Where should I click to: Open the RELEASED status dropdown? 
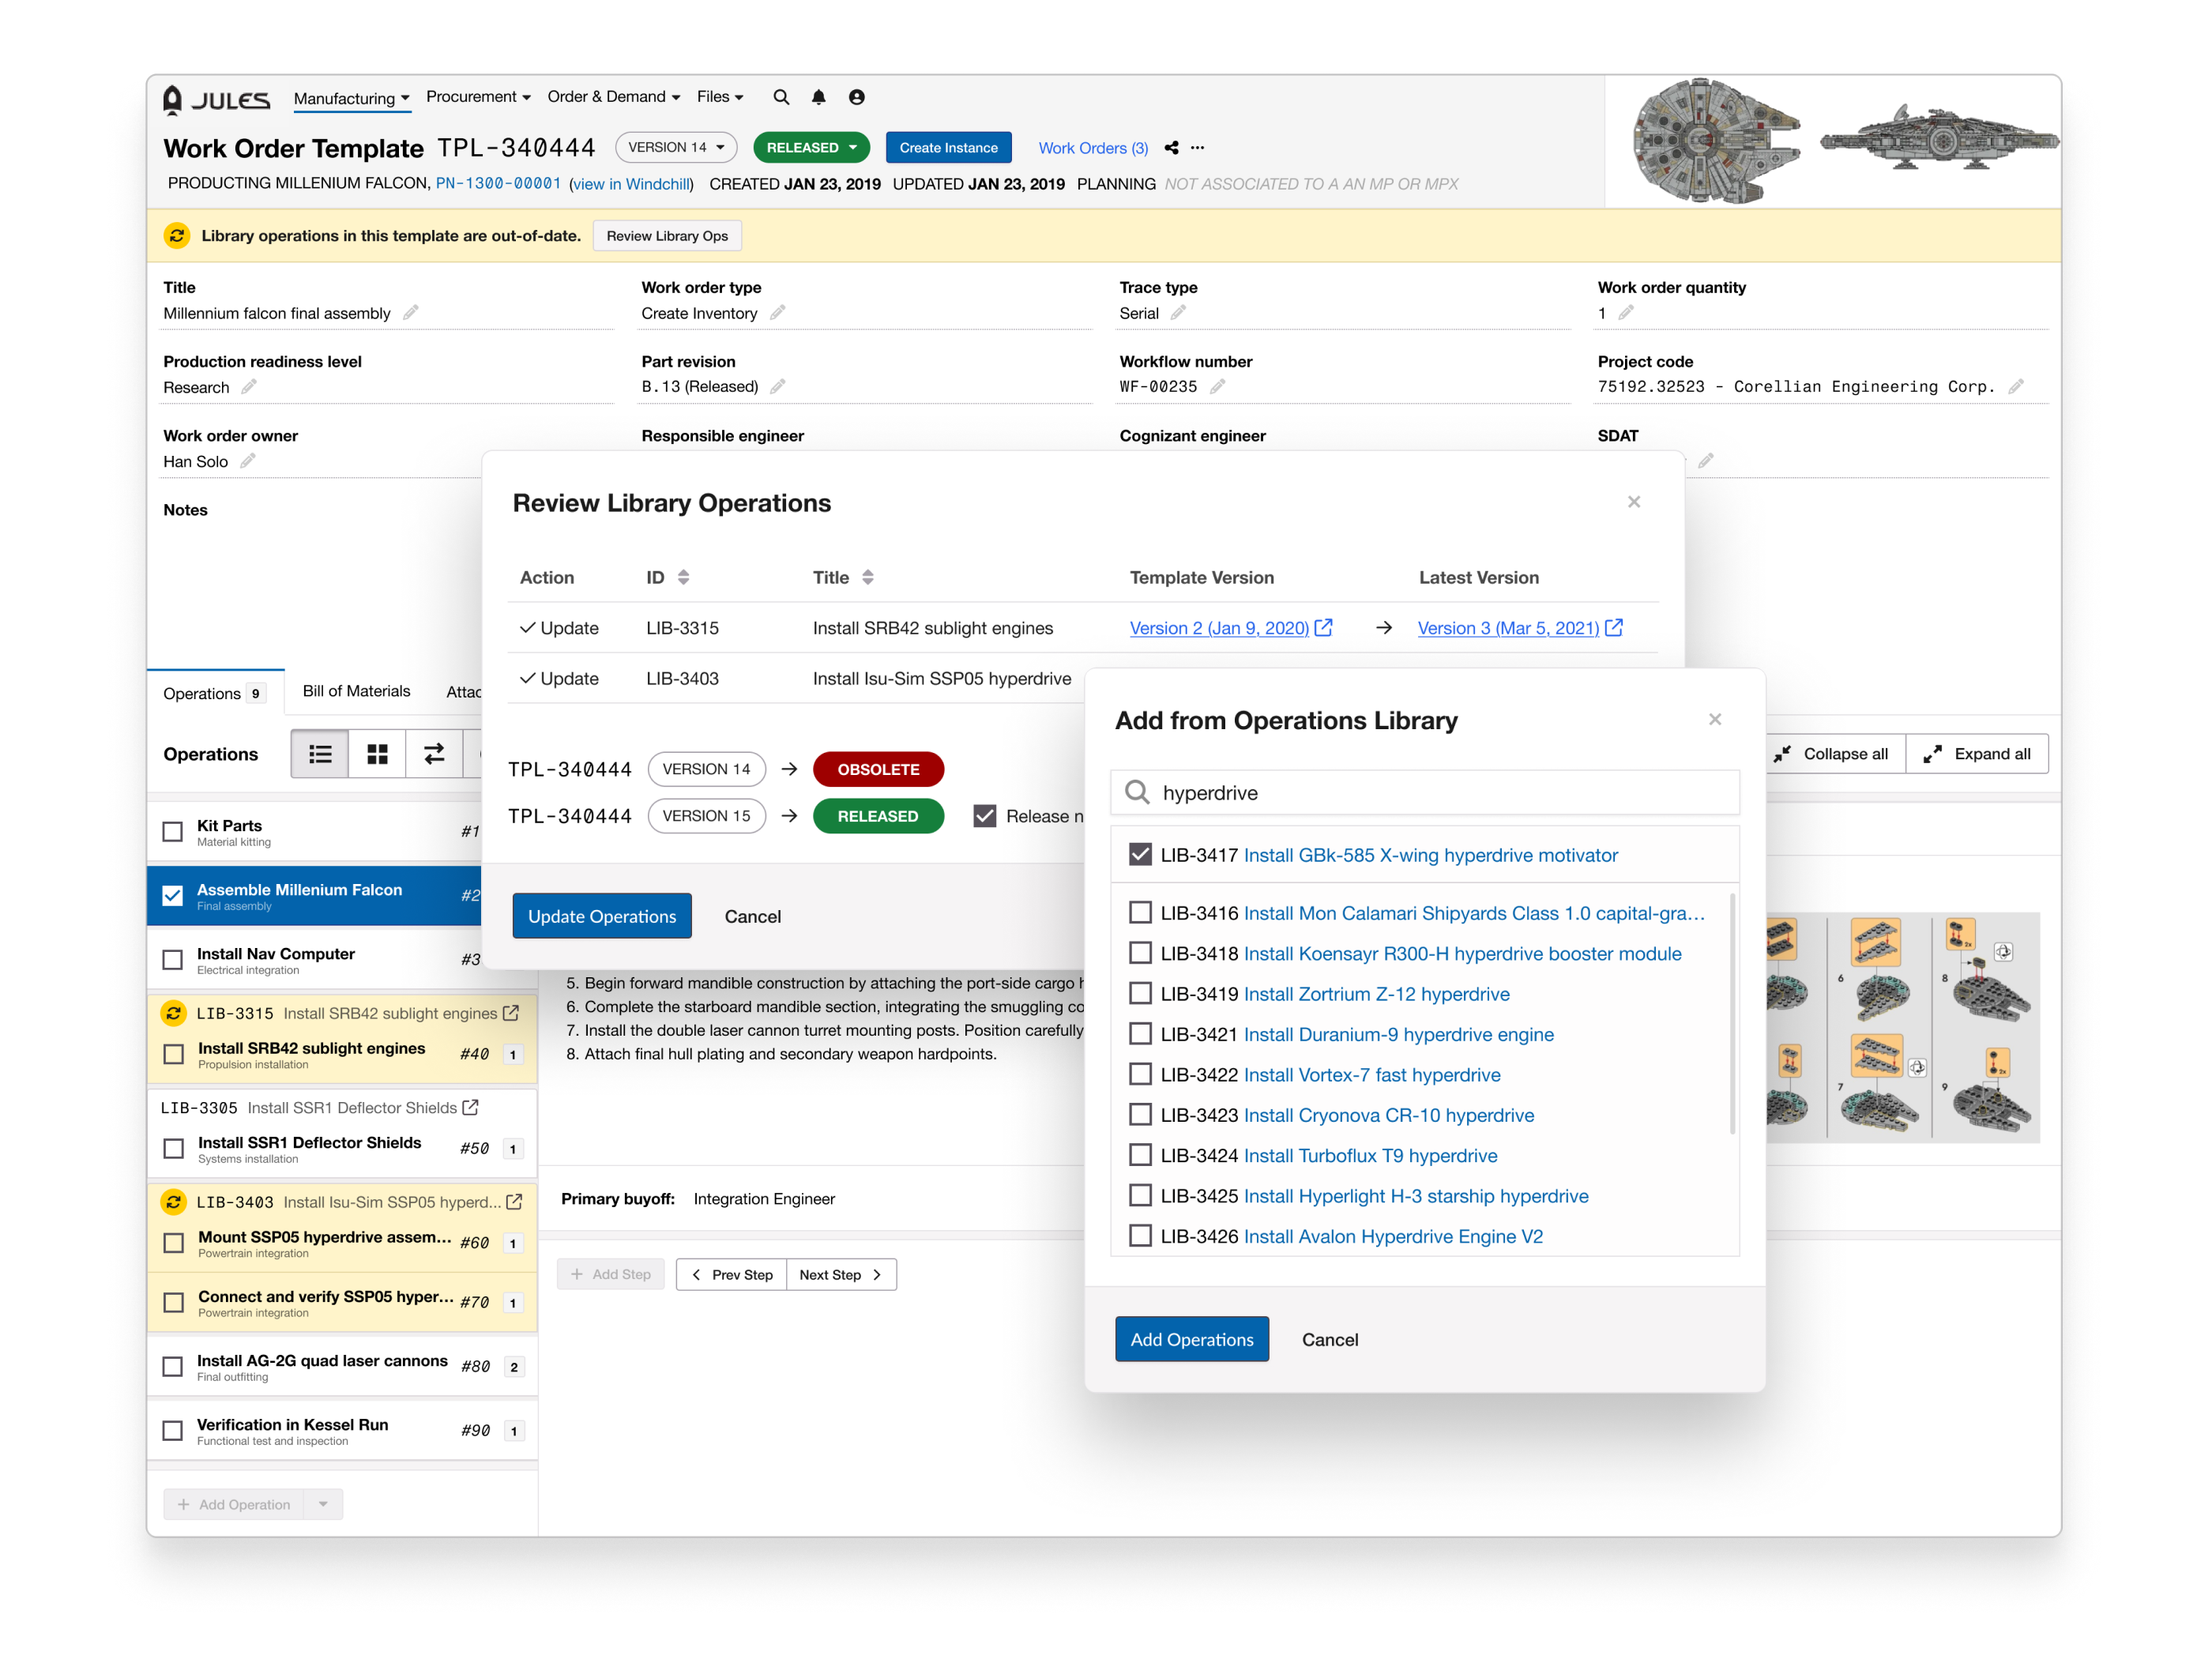(811, 148)
